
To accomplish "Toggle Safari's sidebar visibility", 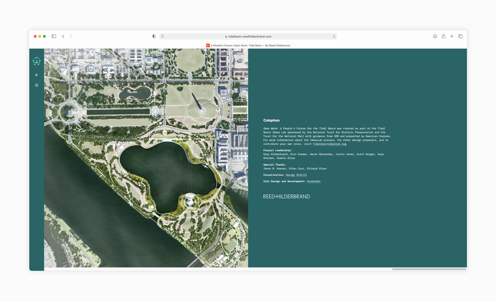I will click(53, 36).
